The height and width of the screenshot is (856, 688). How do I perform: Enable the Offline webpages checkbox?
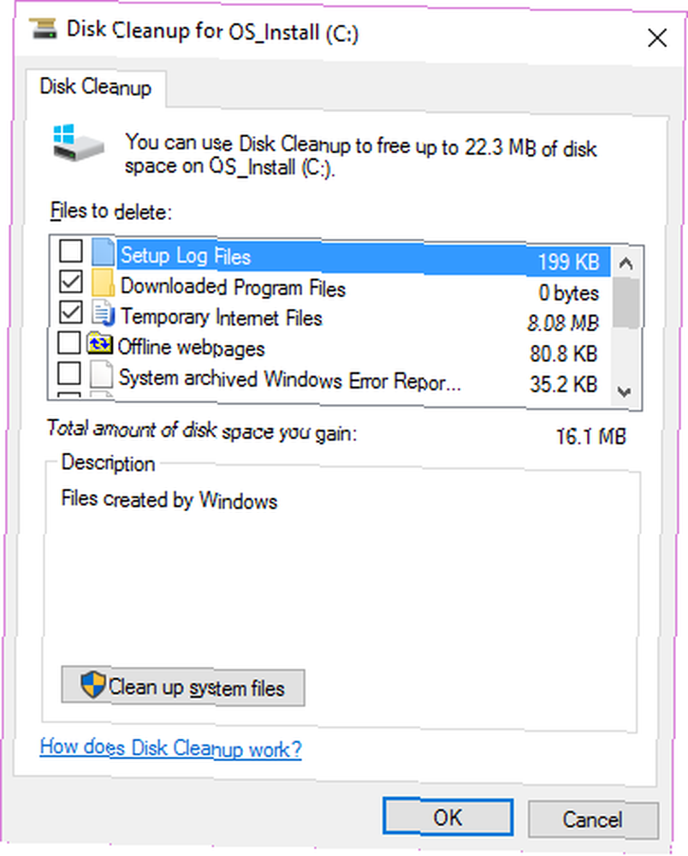click(x=69, y=343)
